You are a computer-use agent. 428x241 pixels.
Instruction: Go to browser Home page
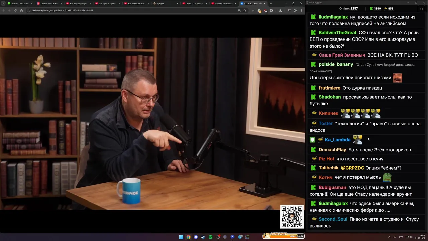(x=21, y=10)
